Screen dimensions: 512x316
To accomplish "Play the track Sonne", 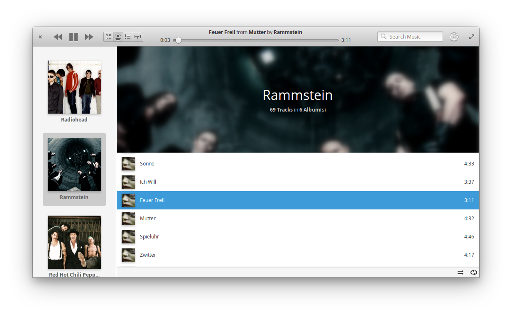I will (x=298, y=164).
